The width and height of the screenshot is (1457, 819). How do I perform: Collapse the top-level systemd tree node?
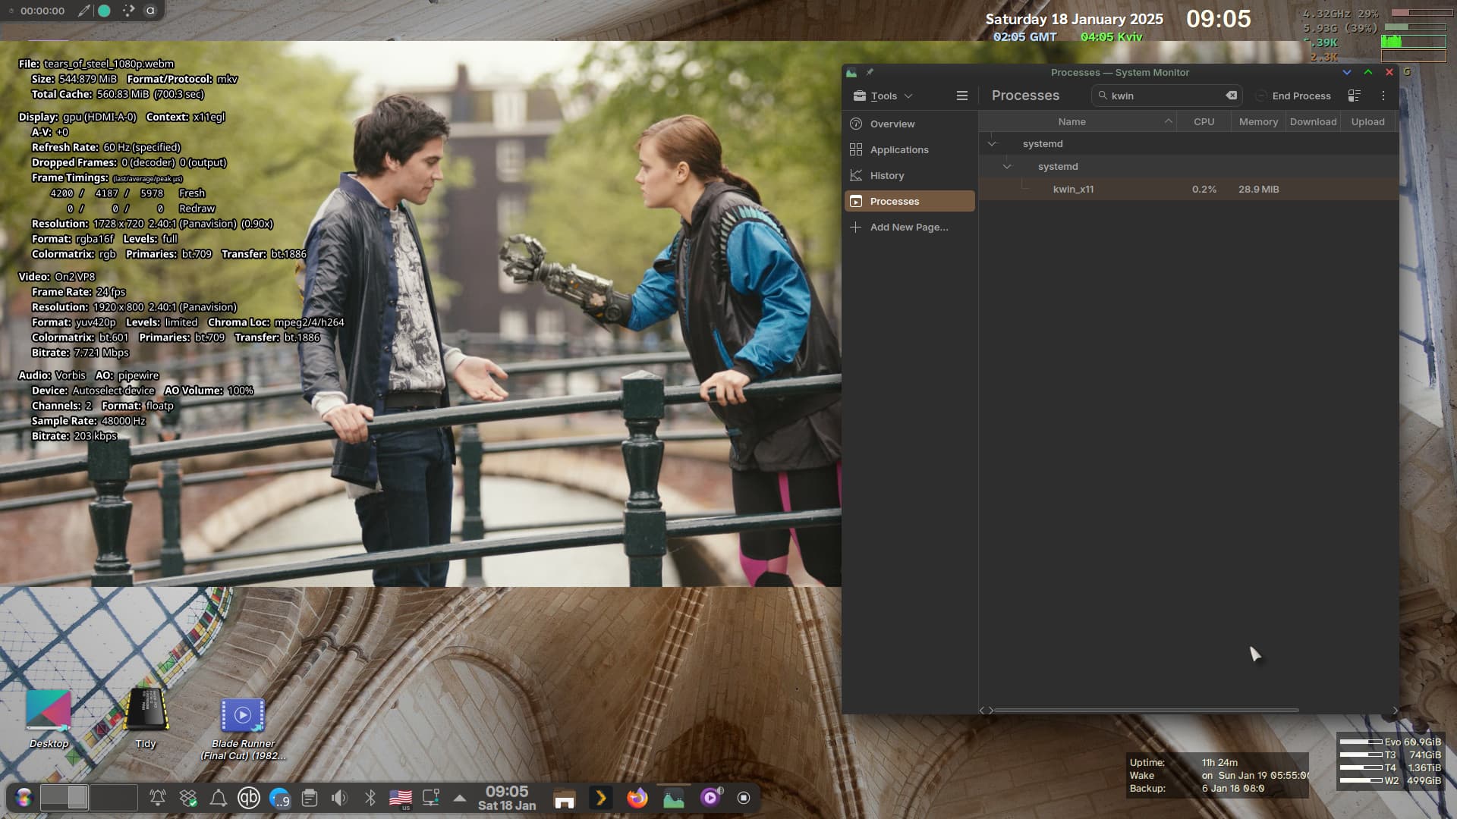(992, 144)
